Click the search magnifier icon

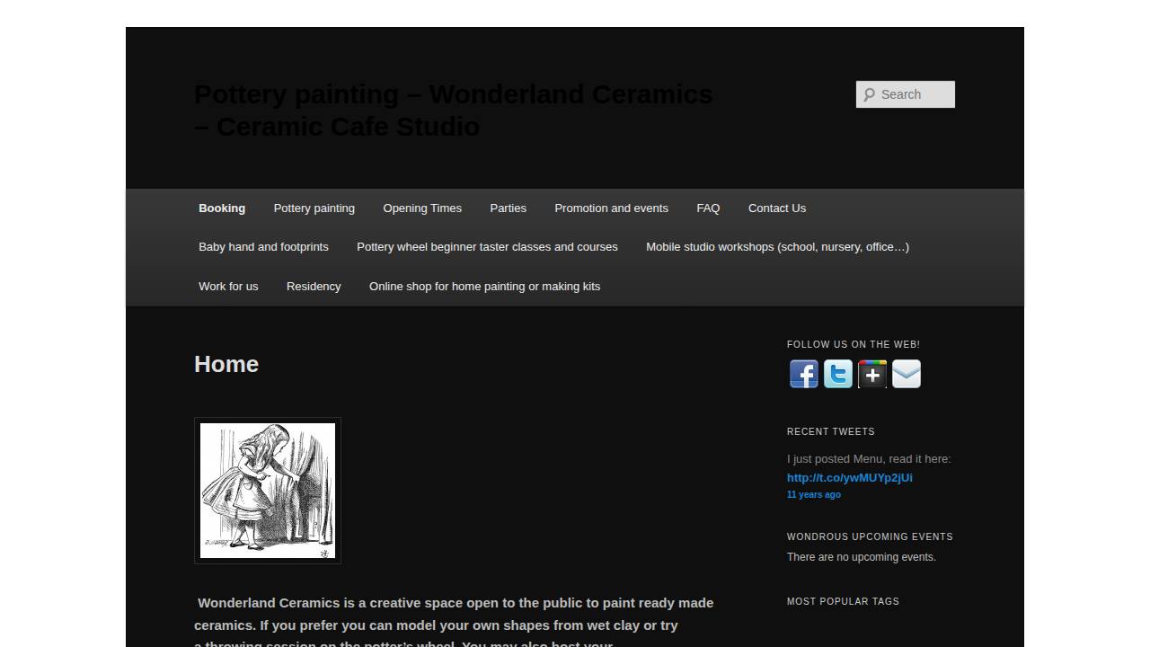click(869, 94)
